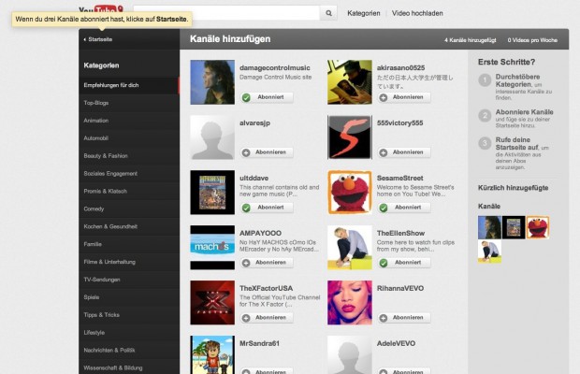Open alvaresjp default avatar thumbnail
Screen dimensions: 580x374
pos(212,137)
